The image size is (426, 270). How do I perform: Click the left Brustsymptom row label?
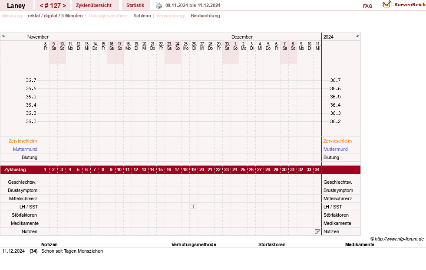23,190
